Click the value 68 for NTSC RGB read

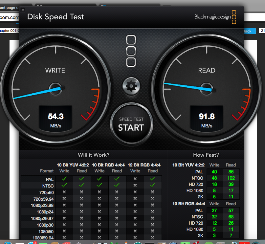231,217
